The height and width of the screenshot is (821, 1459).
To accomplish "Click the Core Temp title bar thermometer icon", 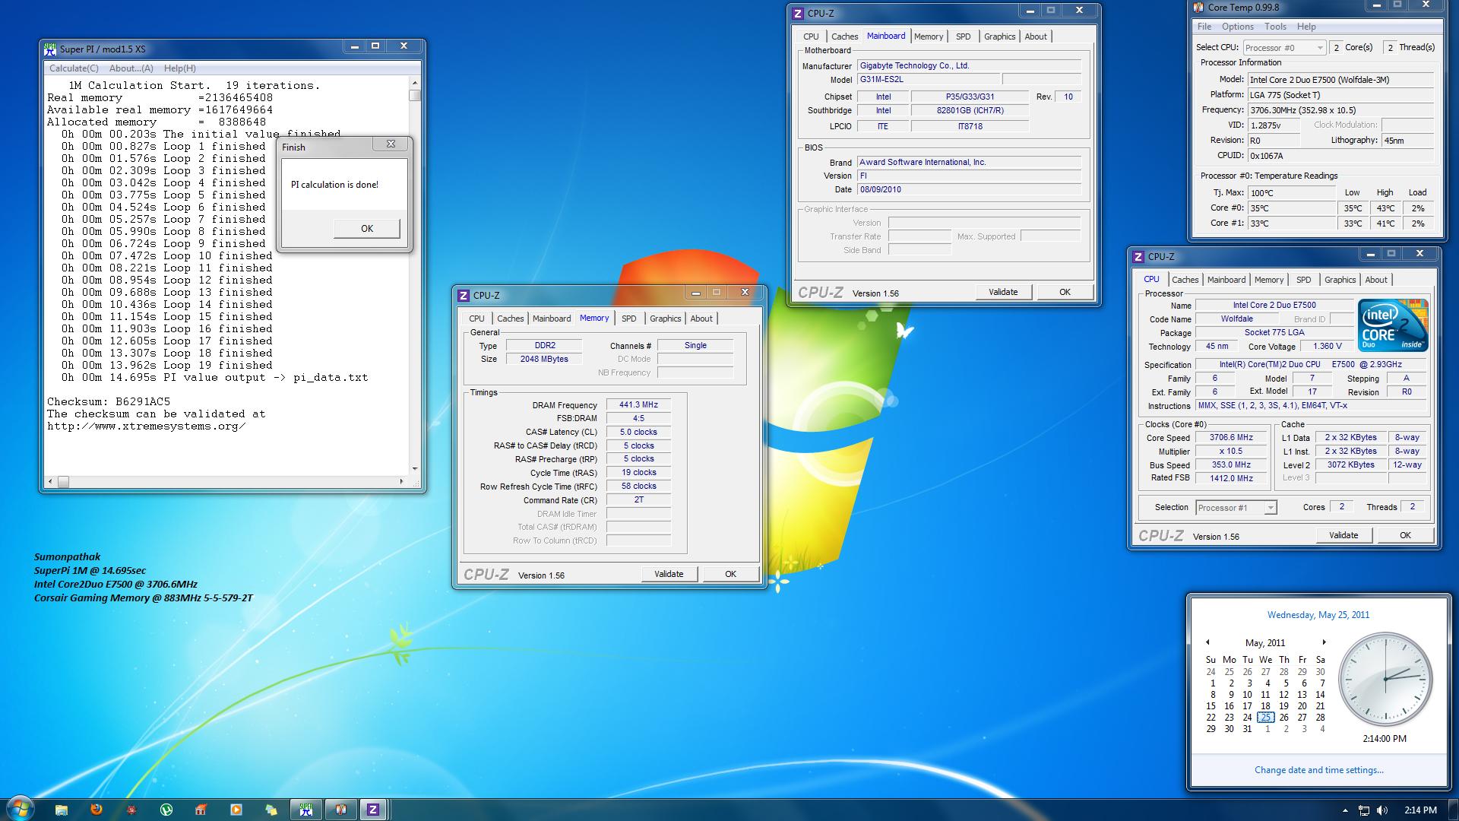I will pyautogui.click(x=1199, y=7).
